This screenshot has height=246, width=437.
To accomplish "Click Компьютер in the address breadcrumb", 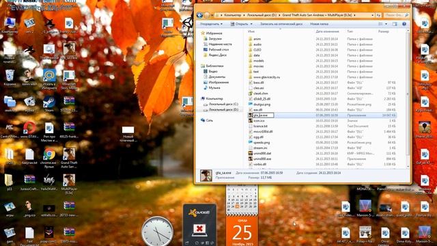I will tap(233, 15).
